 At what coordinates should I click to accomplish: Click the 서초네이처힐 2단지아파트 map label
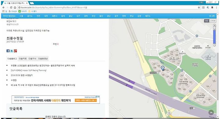point(184,83)
